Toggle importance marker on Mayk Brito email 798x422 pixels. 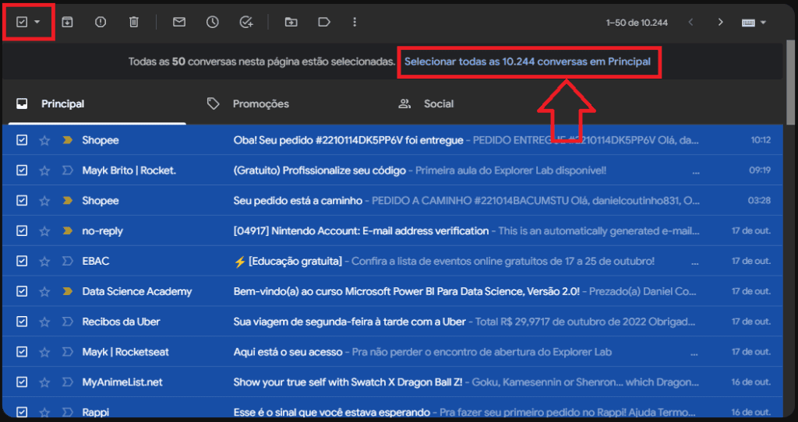67,171
